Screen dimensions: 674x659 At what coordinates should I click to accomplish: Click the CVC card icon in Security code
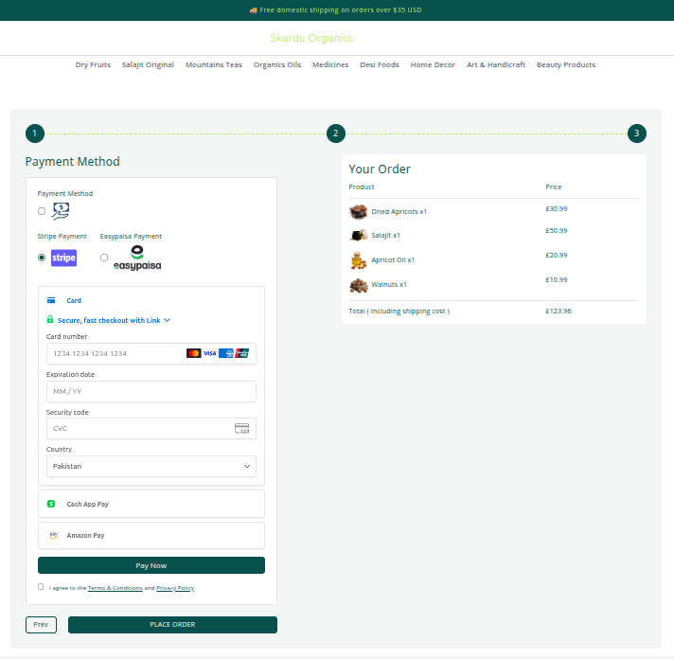(x=241, y=429)
